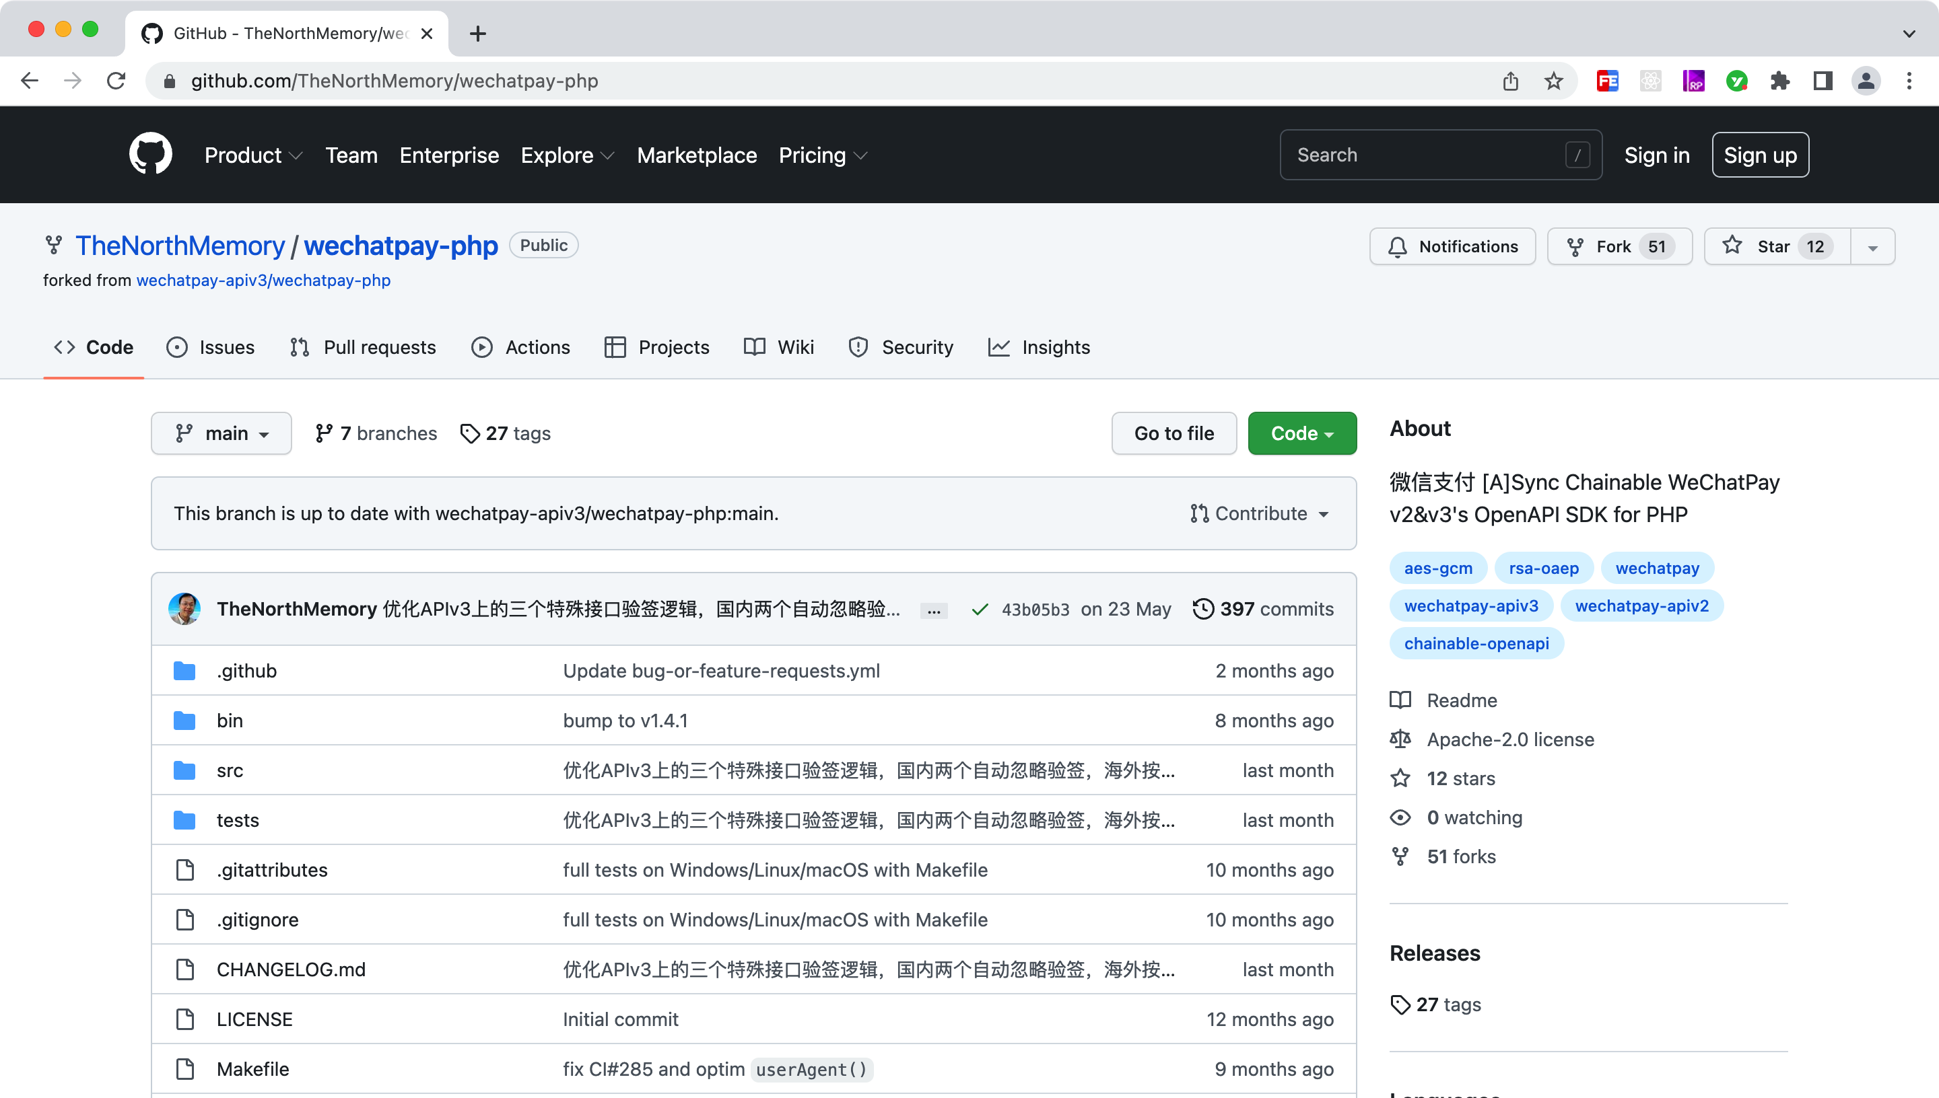Image resolution: width=1939 pixels, height=1098 pixels.
Task: Toggle Notifications bell button
Action: coord(1452,247)
